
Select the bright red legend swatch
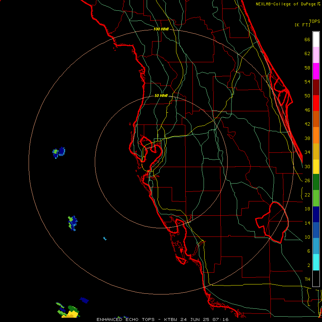point(316,103)
